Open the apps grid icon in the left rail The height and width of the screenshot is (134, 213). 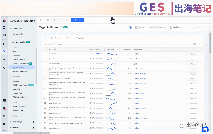click(4, 124)
